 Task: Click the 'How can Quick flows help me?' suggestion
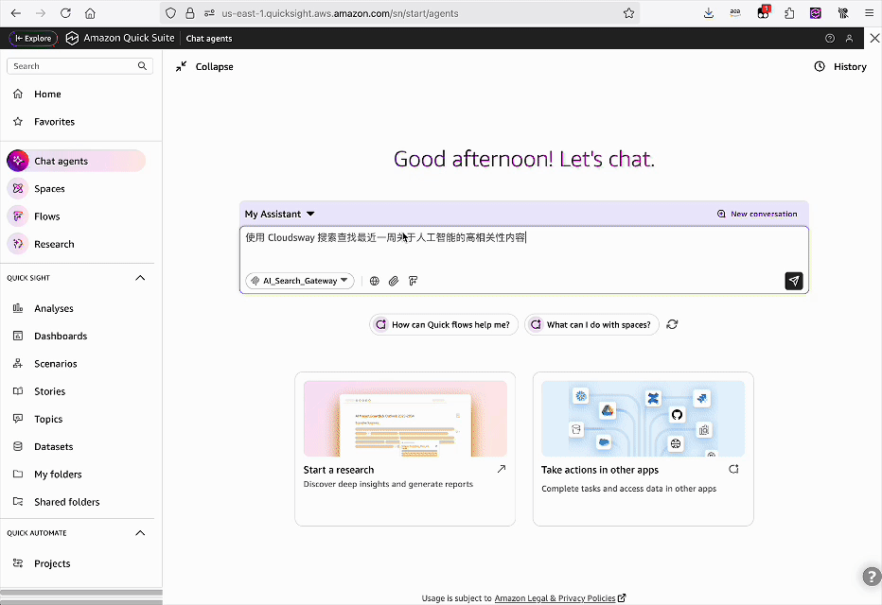[x=443, y=324]
